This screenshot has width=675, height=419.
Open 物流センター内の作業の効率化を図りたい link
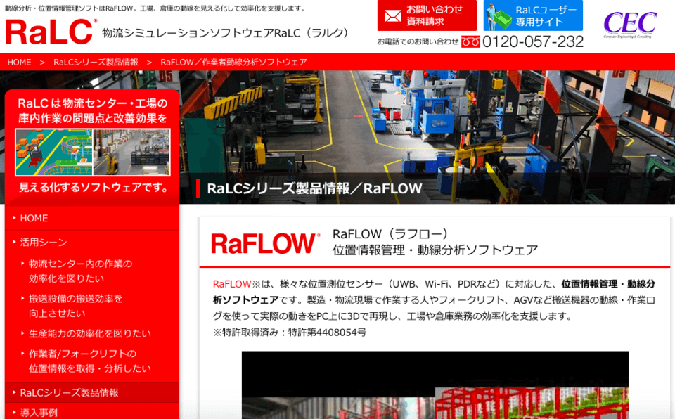pos(80,271)
